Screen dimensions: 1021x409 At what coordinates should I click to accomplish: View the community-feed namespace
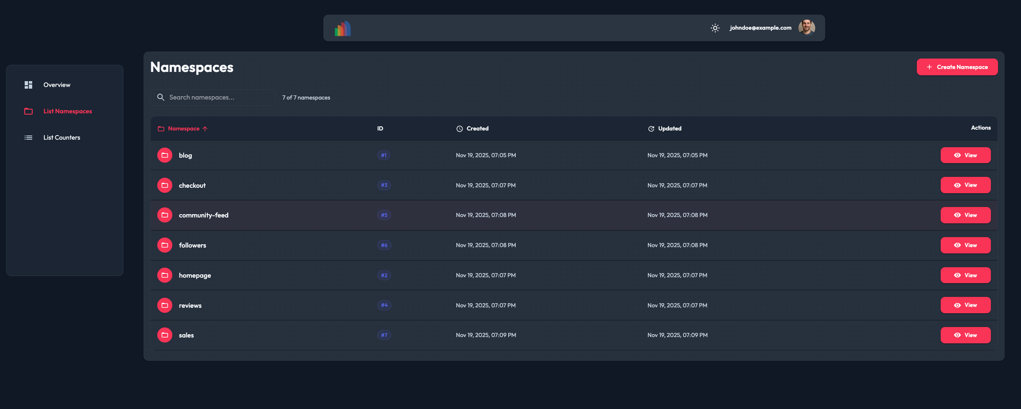pos(965,215)
